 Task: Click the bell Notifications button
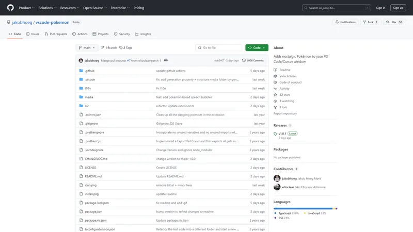pos(345,22)
